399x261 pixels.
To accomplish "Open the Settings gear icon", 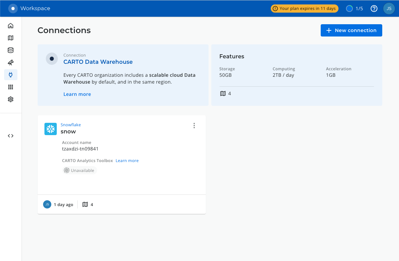I will [11, 99].
